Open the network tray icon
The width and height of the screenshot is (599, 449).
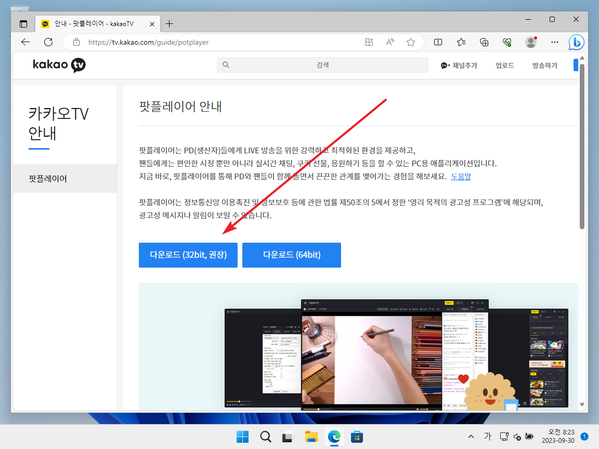(504, 437)
